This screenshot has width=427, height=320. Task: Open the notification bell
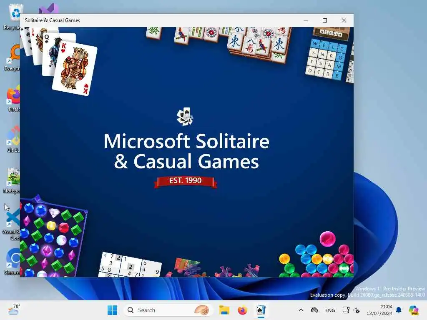point(399,310)
